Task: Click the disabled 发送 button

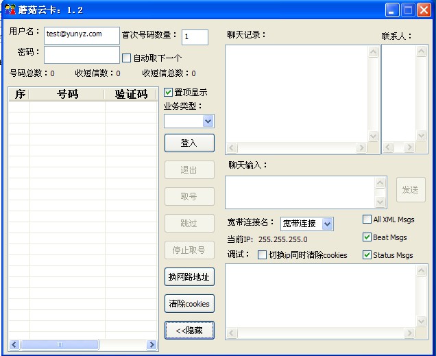Action: 411,190
